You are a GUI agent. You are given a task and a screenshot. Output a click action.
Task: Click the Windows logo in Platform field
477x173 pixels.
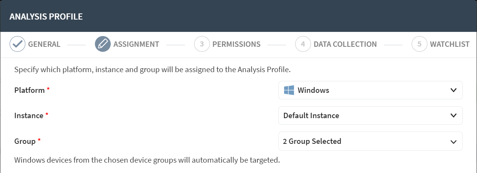pos(289,91)
